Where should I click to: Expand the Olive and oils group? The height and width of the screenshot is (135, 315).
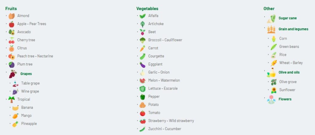[x=265, y=70]
